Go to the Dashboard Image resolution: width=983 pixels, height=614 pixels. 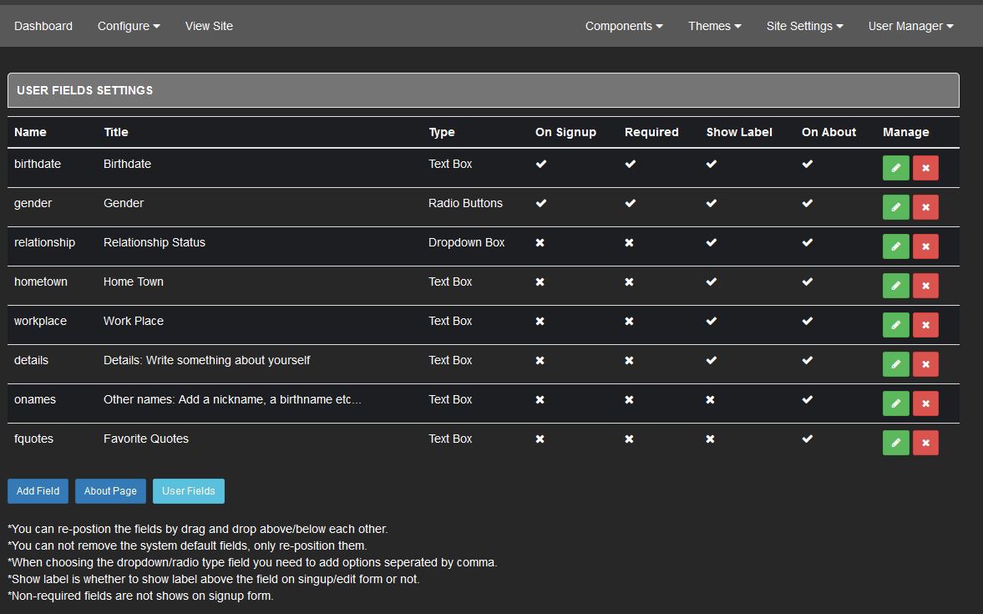tap(43, 26)
